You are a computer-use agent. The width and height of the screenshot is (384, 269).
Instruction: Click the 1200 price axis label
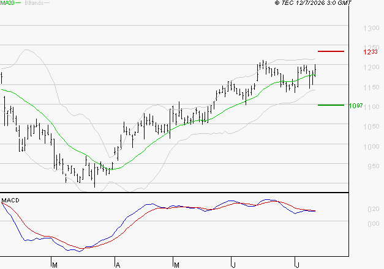371,67
